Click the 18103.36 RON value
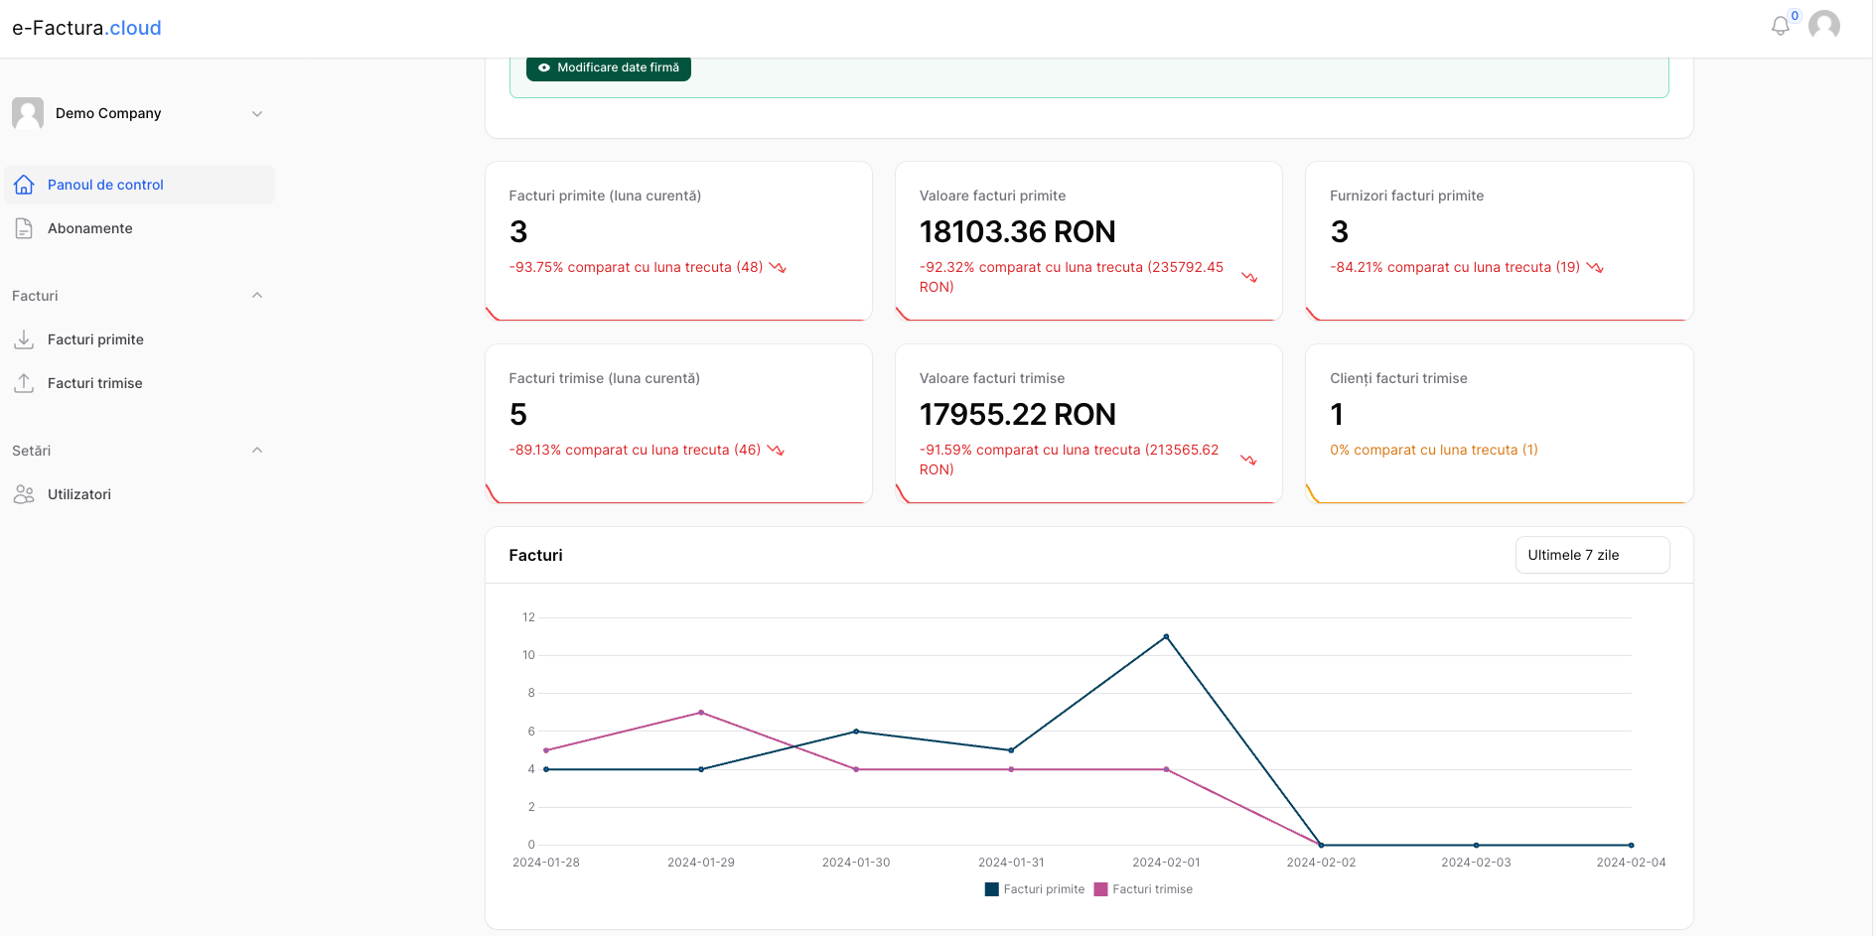 pos(1017,231)
